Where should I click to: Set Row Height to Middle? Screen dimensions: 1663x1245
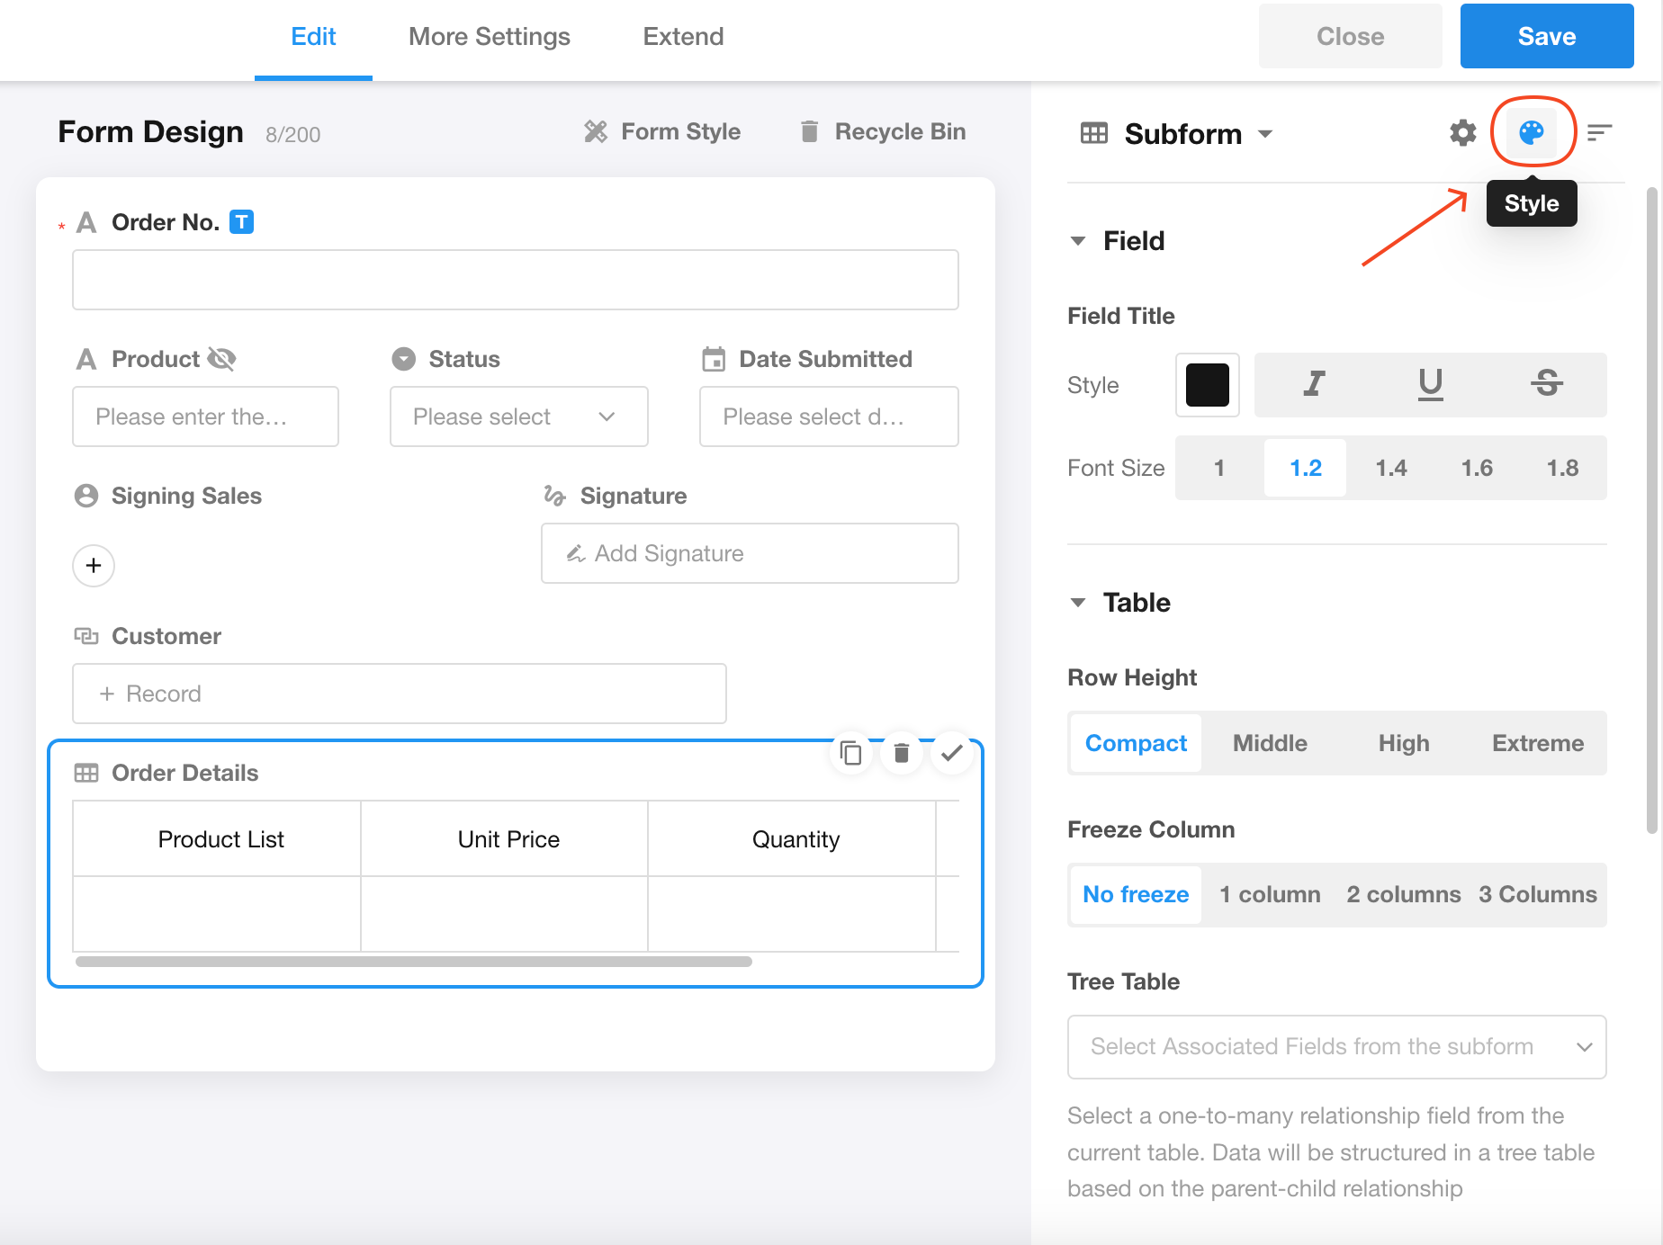(1269, 743)
